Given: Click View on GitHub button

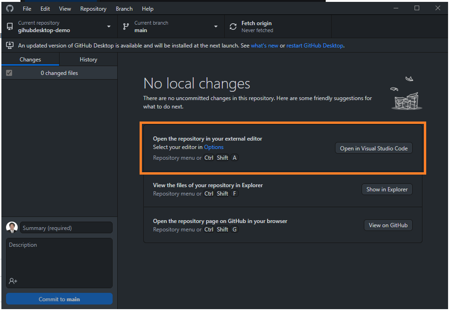Looking at the screenshot, I should 388,225.
